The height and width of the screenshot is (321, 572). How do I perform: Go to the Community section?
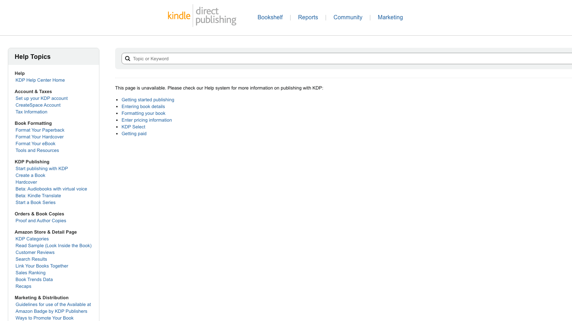348,17
